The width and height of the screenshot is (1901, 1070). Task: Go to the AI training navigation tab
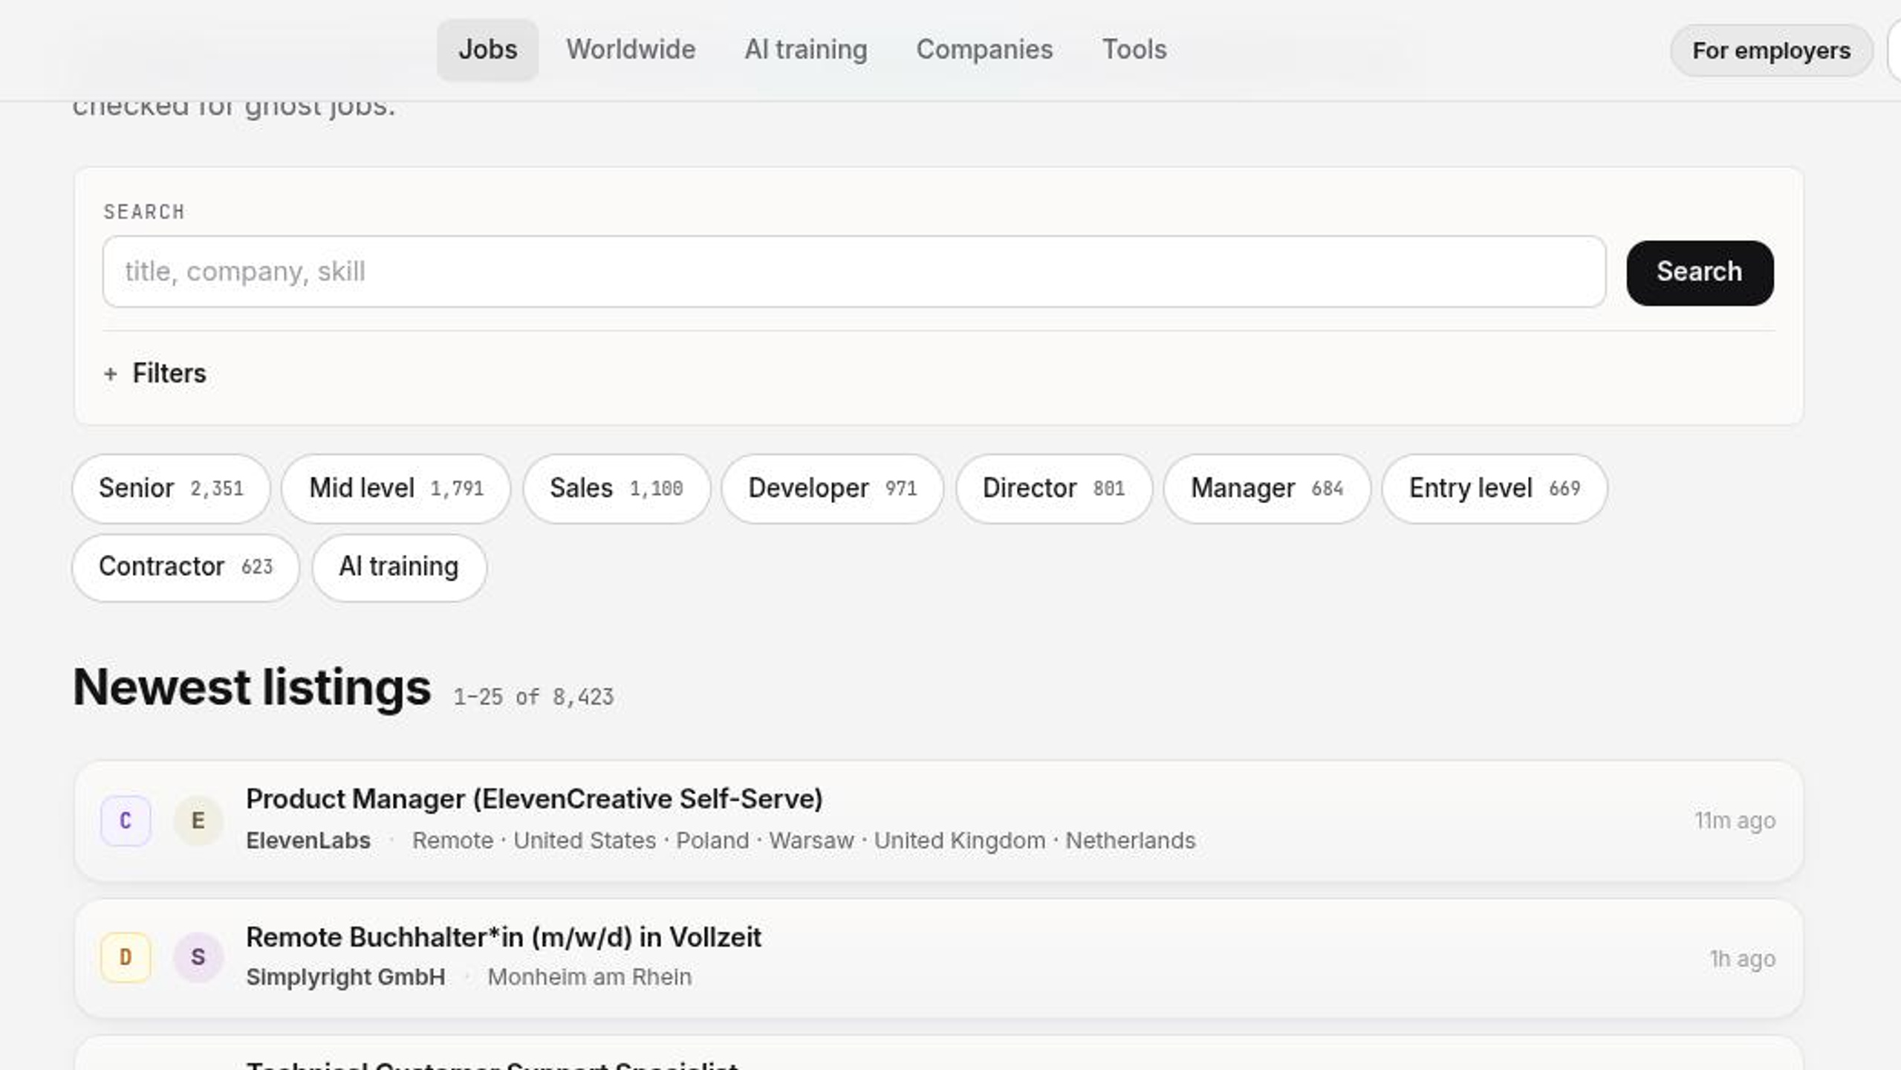(806, 50)
